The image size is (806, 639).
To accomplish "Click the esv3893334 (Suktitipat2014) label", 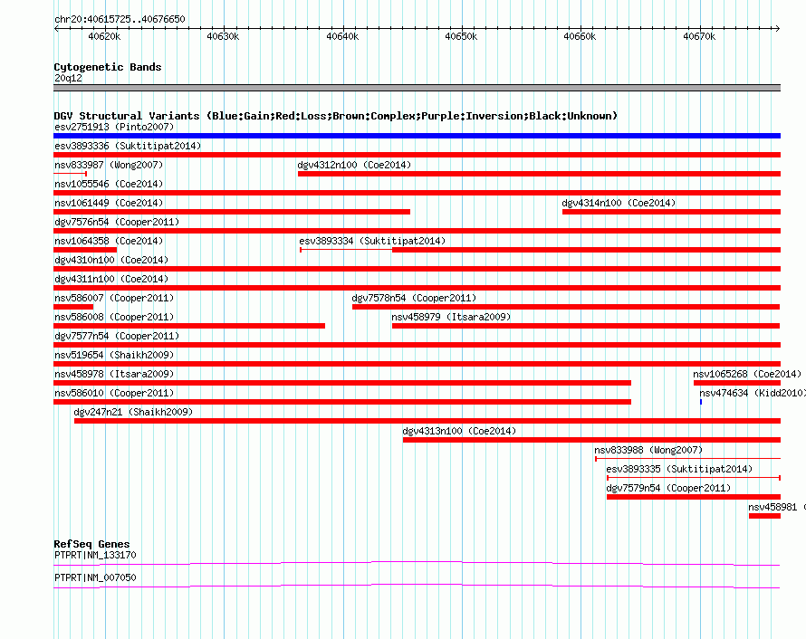I will [372, 241].
